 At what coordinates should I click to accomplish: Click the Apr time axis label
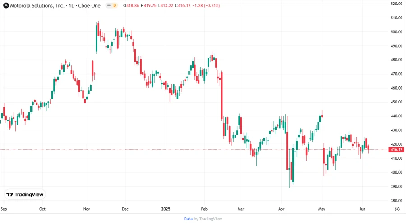[x=281, y=209]
